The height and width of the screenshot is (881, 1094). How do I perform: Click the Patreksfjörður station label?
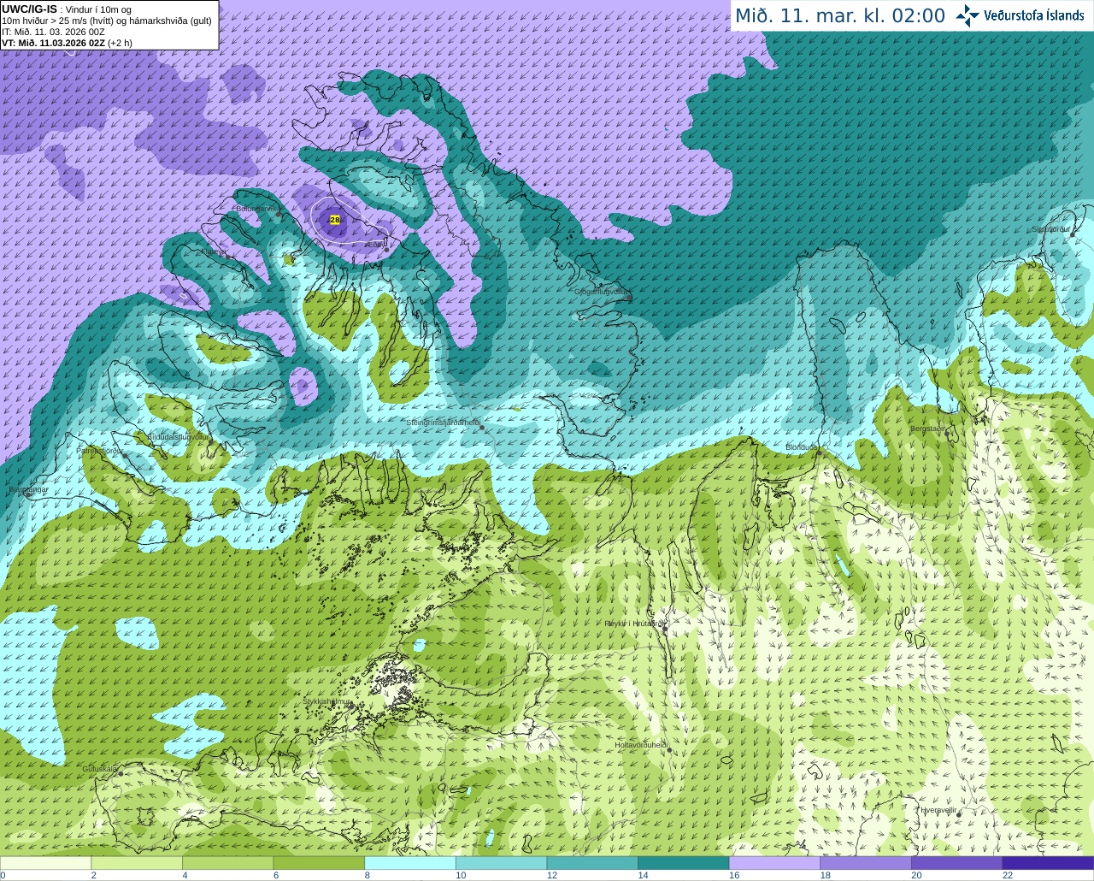tap(100, 450)
